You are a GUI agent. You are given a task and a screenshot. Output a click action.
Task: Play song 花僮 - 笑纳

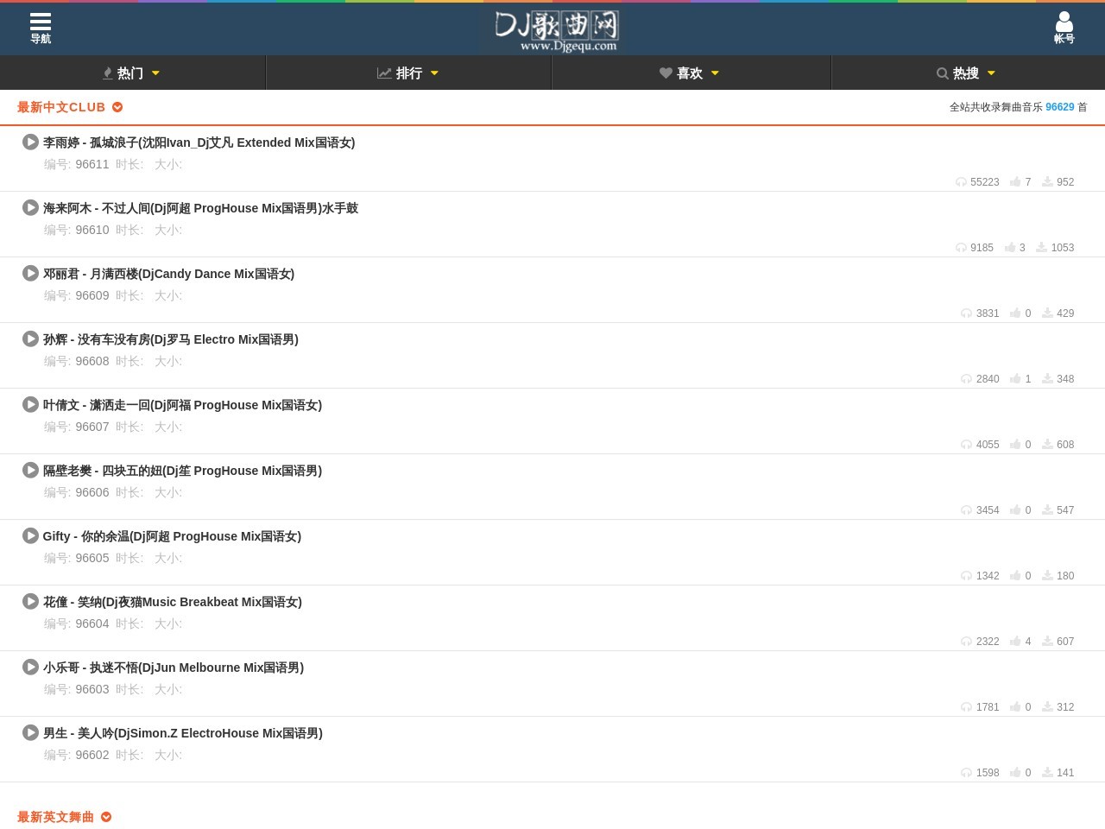pyautogui.click(x=30, y=601)
